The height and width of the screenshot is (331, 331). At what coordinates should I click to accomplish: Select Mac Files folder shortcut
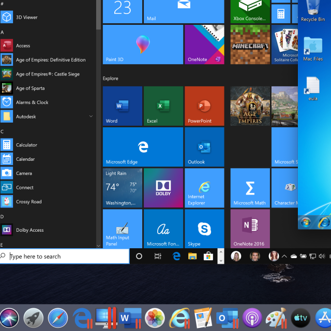(x=313, y=49)
